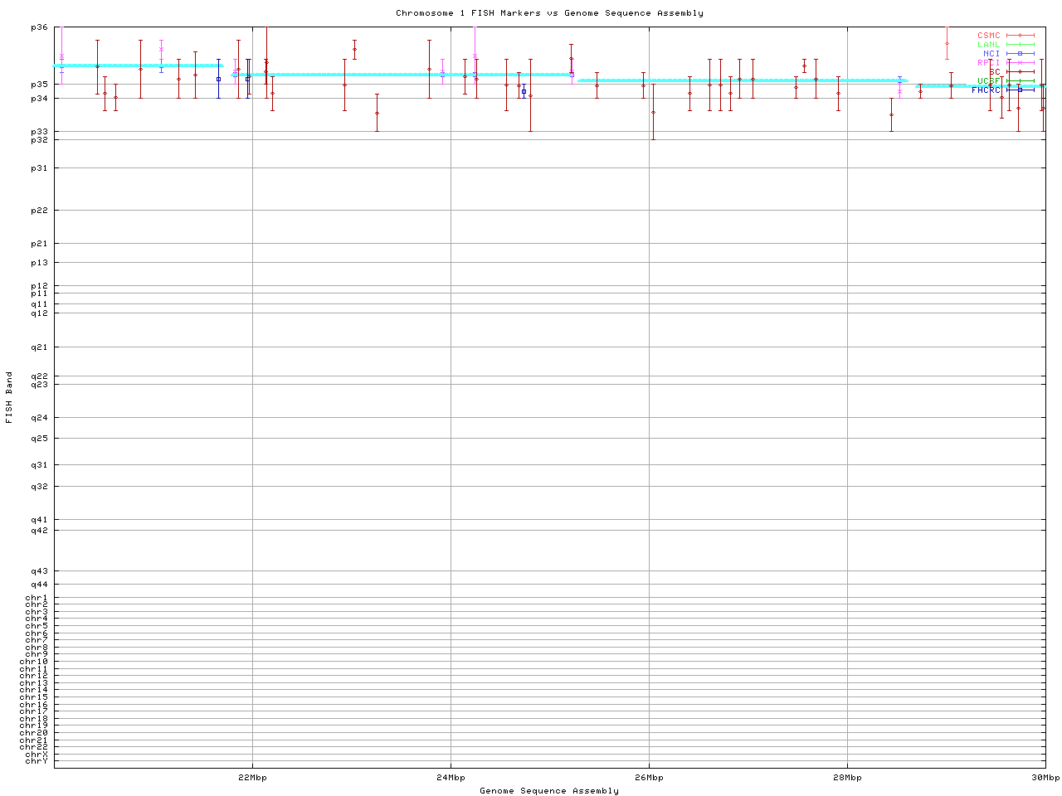Click the 'Genome Sequence Assembly' x-axis title
Screen dimensions: 1062x796
pos(549,791)
